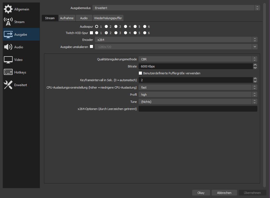Increase Bitrate with up arrow
270x198 pixels.
[x=255, y=65]
